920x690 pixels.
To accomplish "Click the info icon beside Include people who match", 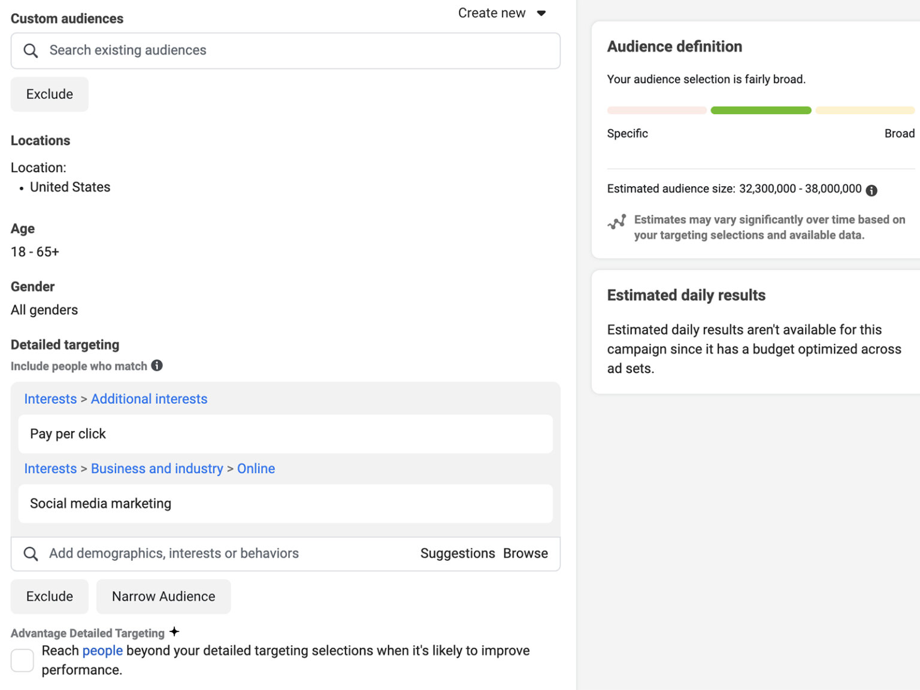I will click(x=157, y=366).
